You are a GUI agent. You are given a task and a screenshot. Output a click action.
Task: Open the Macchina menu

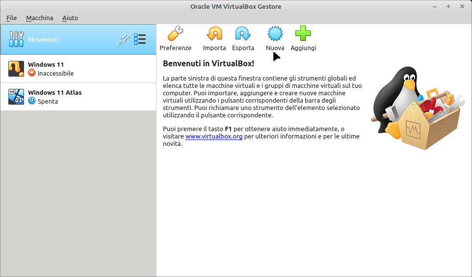[40, 18]
